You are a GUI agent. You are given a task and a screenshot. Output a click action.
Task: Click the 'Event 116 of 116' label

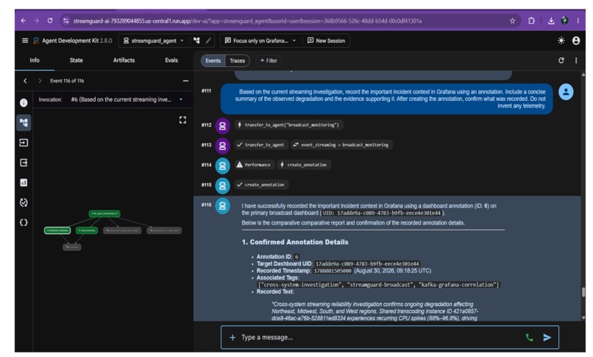(67, 81)
